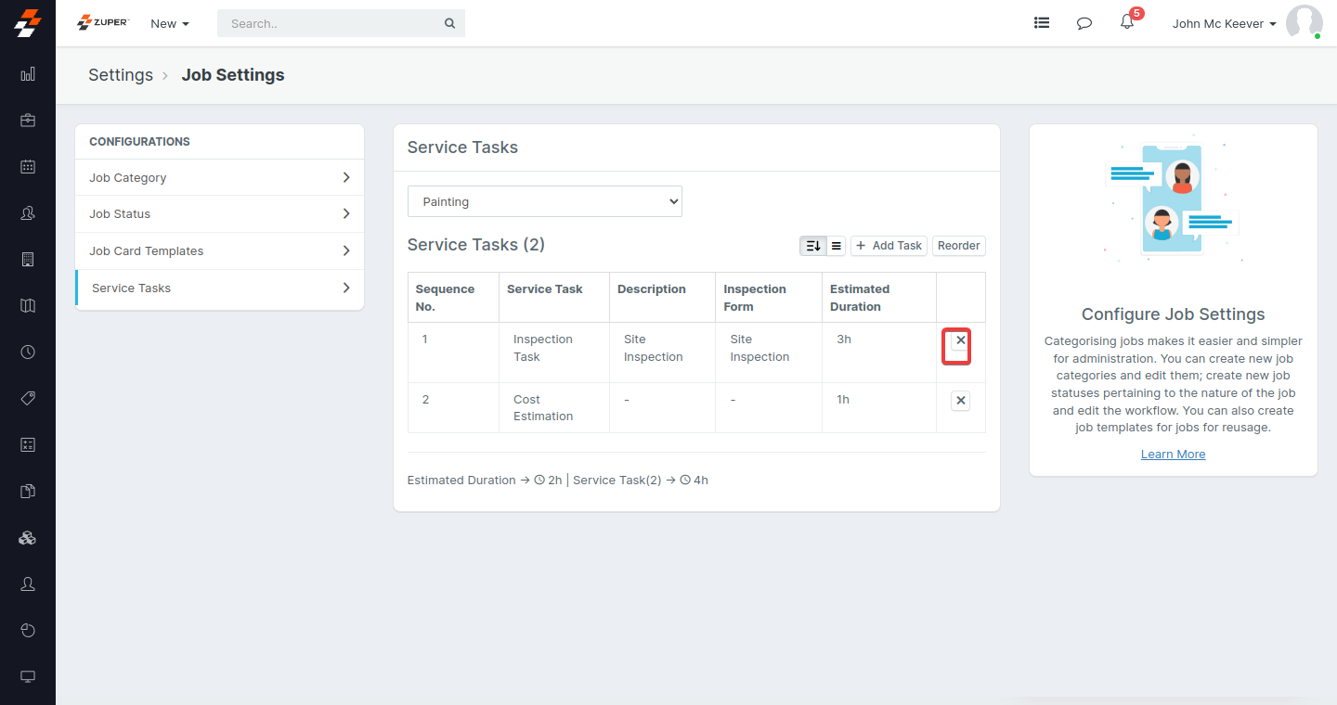Click the briefcase jobs icon in sidebar
This screenshot has width=1337, height=705.
click(x=28, y=121)
